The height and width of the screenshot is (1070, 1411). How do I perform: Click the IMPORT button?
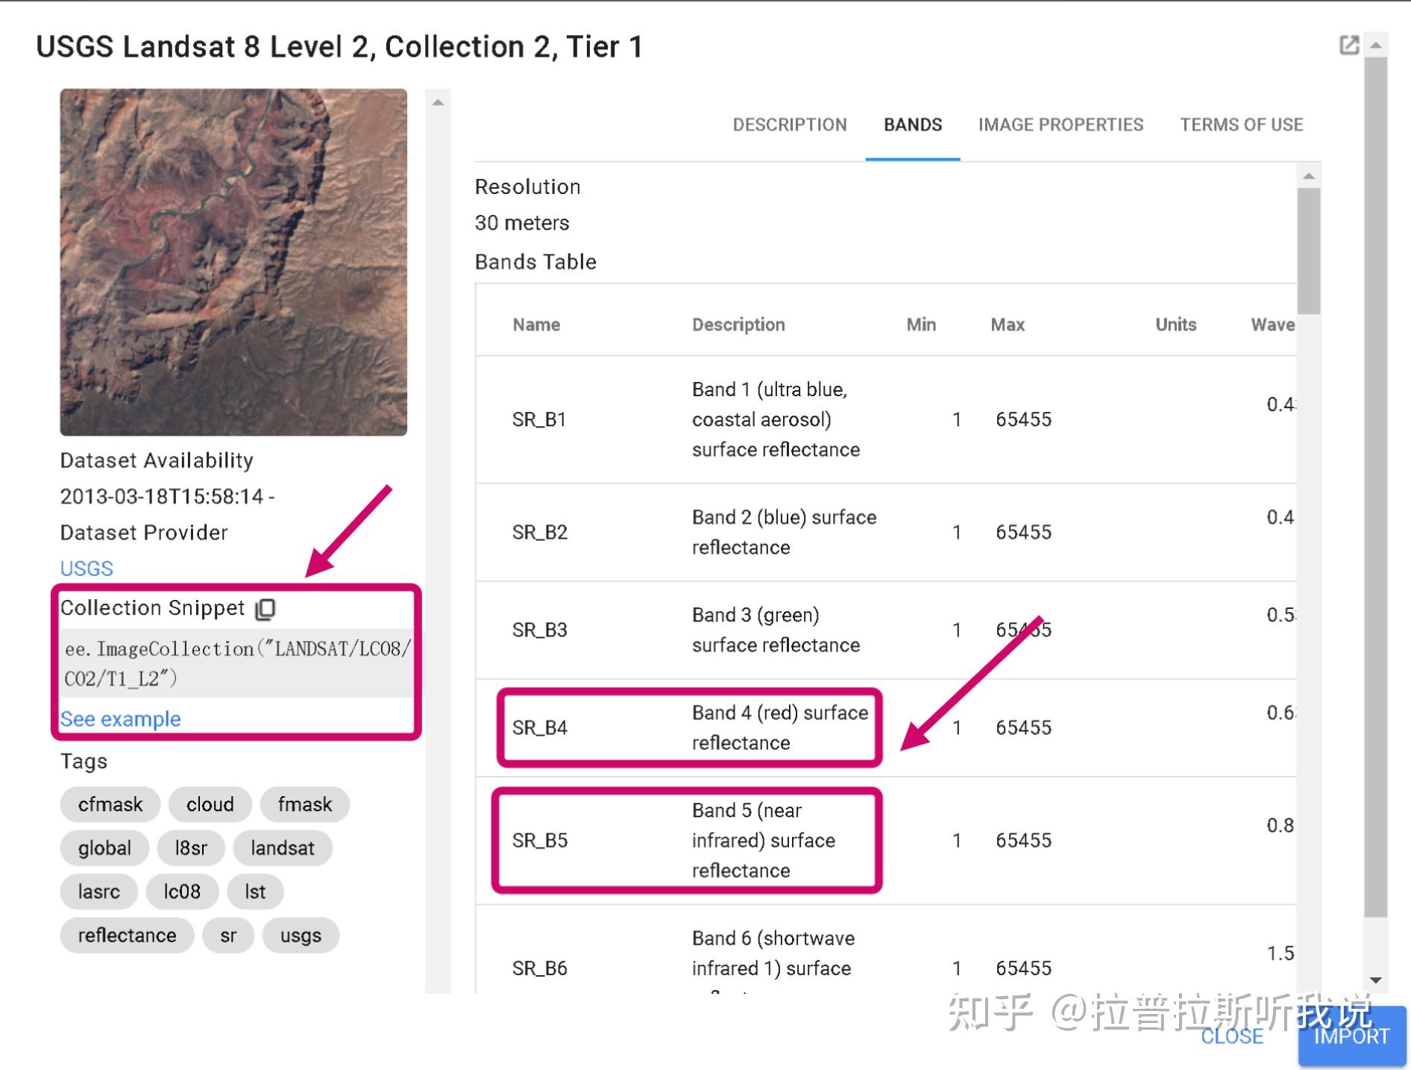tap(1353, 1036)
